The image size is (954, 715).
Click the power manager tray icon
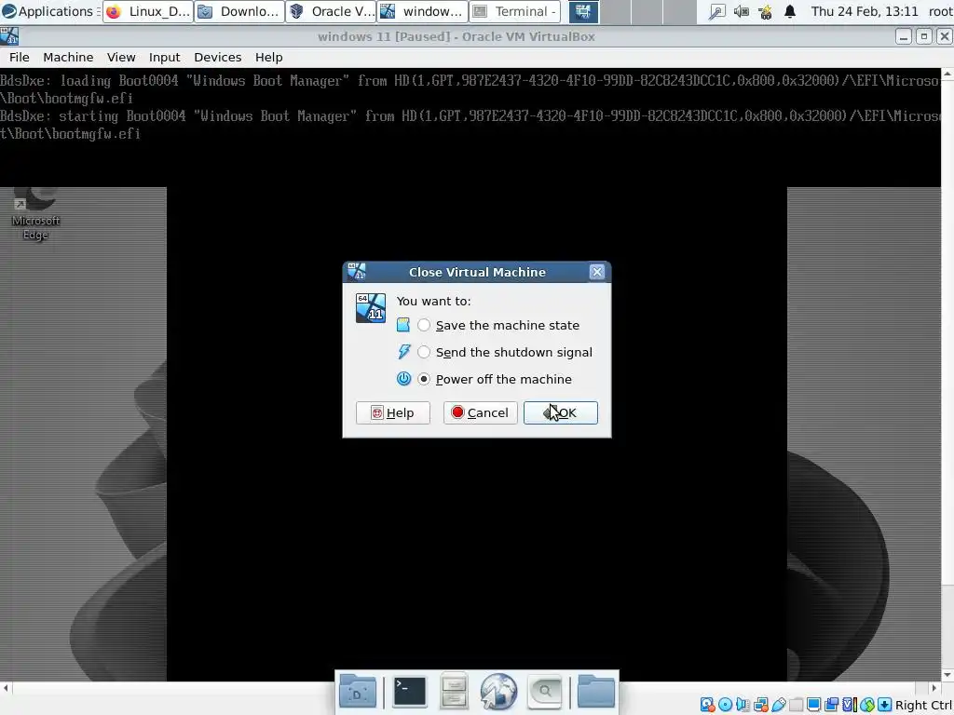click(766, 11)
